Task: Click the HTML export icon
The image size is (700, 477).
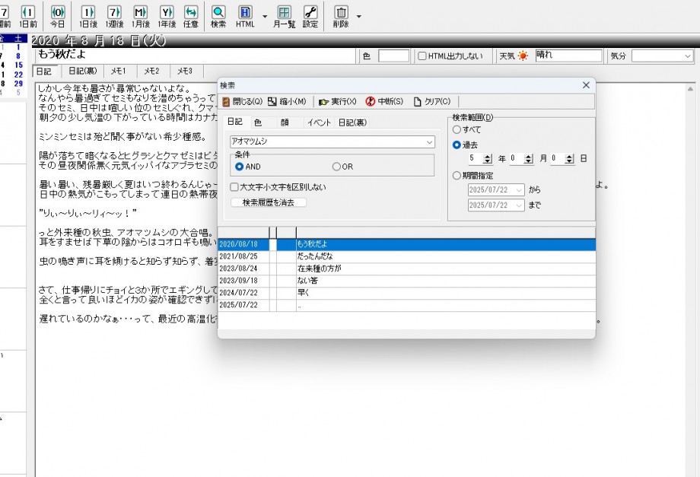Action: tap(245, 16)
